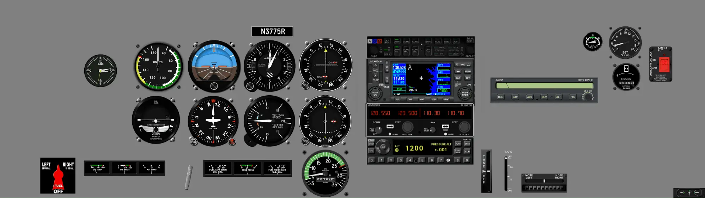Click the turn coordinator instrument
Image resolution: width=705 pixels, height=198 pixels.
point(156,120)
